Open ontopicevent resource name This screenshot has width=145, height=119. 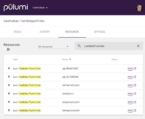tap(71, 110)
